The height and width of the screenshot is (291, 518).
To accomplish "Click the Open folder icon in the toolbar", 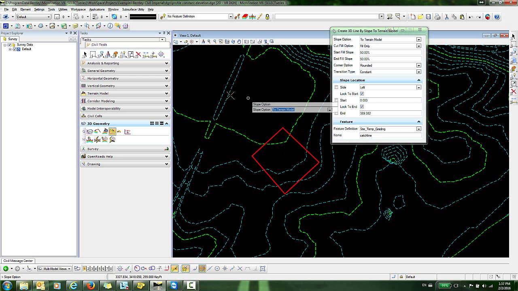I will [x=421, y=17].
